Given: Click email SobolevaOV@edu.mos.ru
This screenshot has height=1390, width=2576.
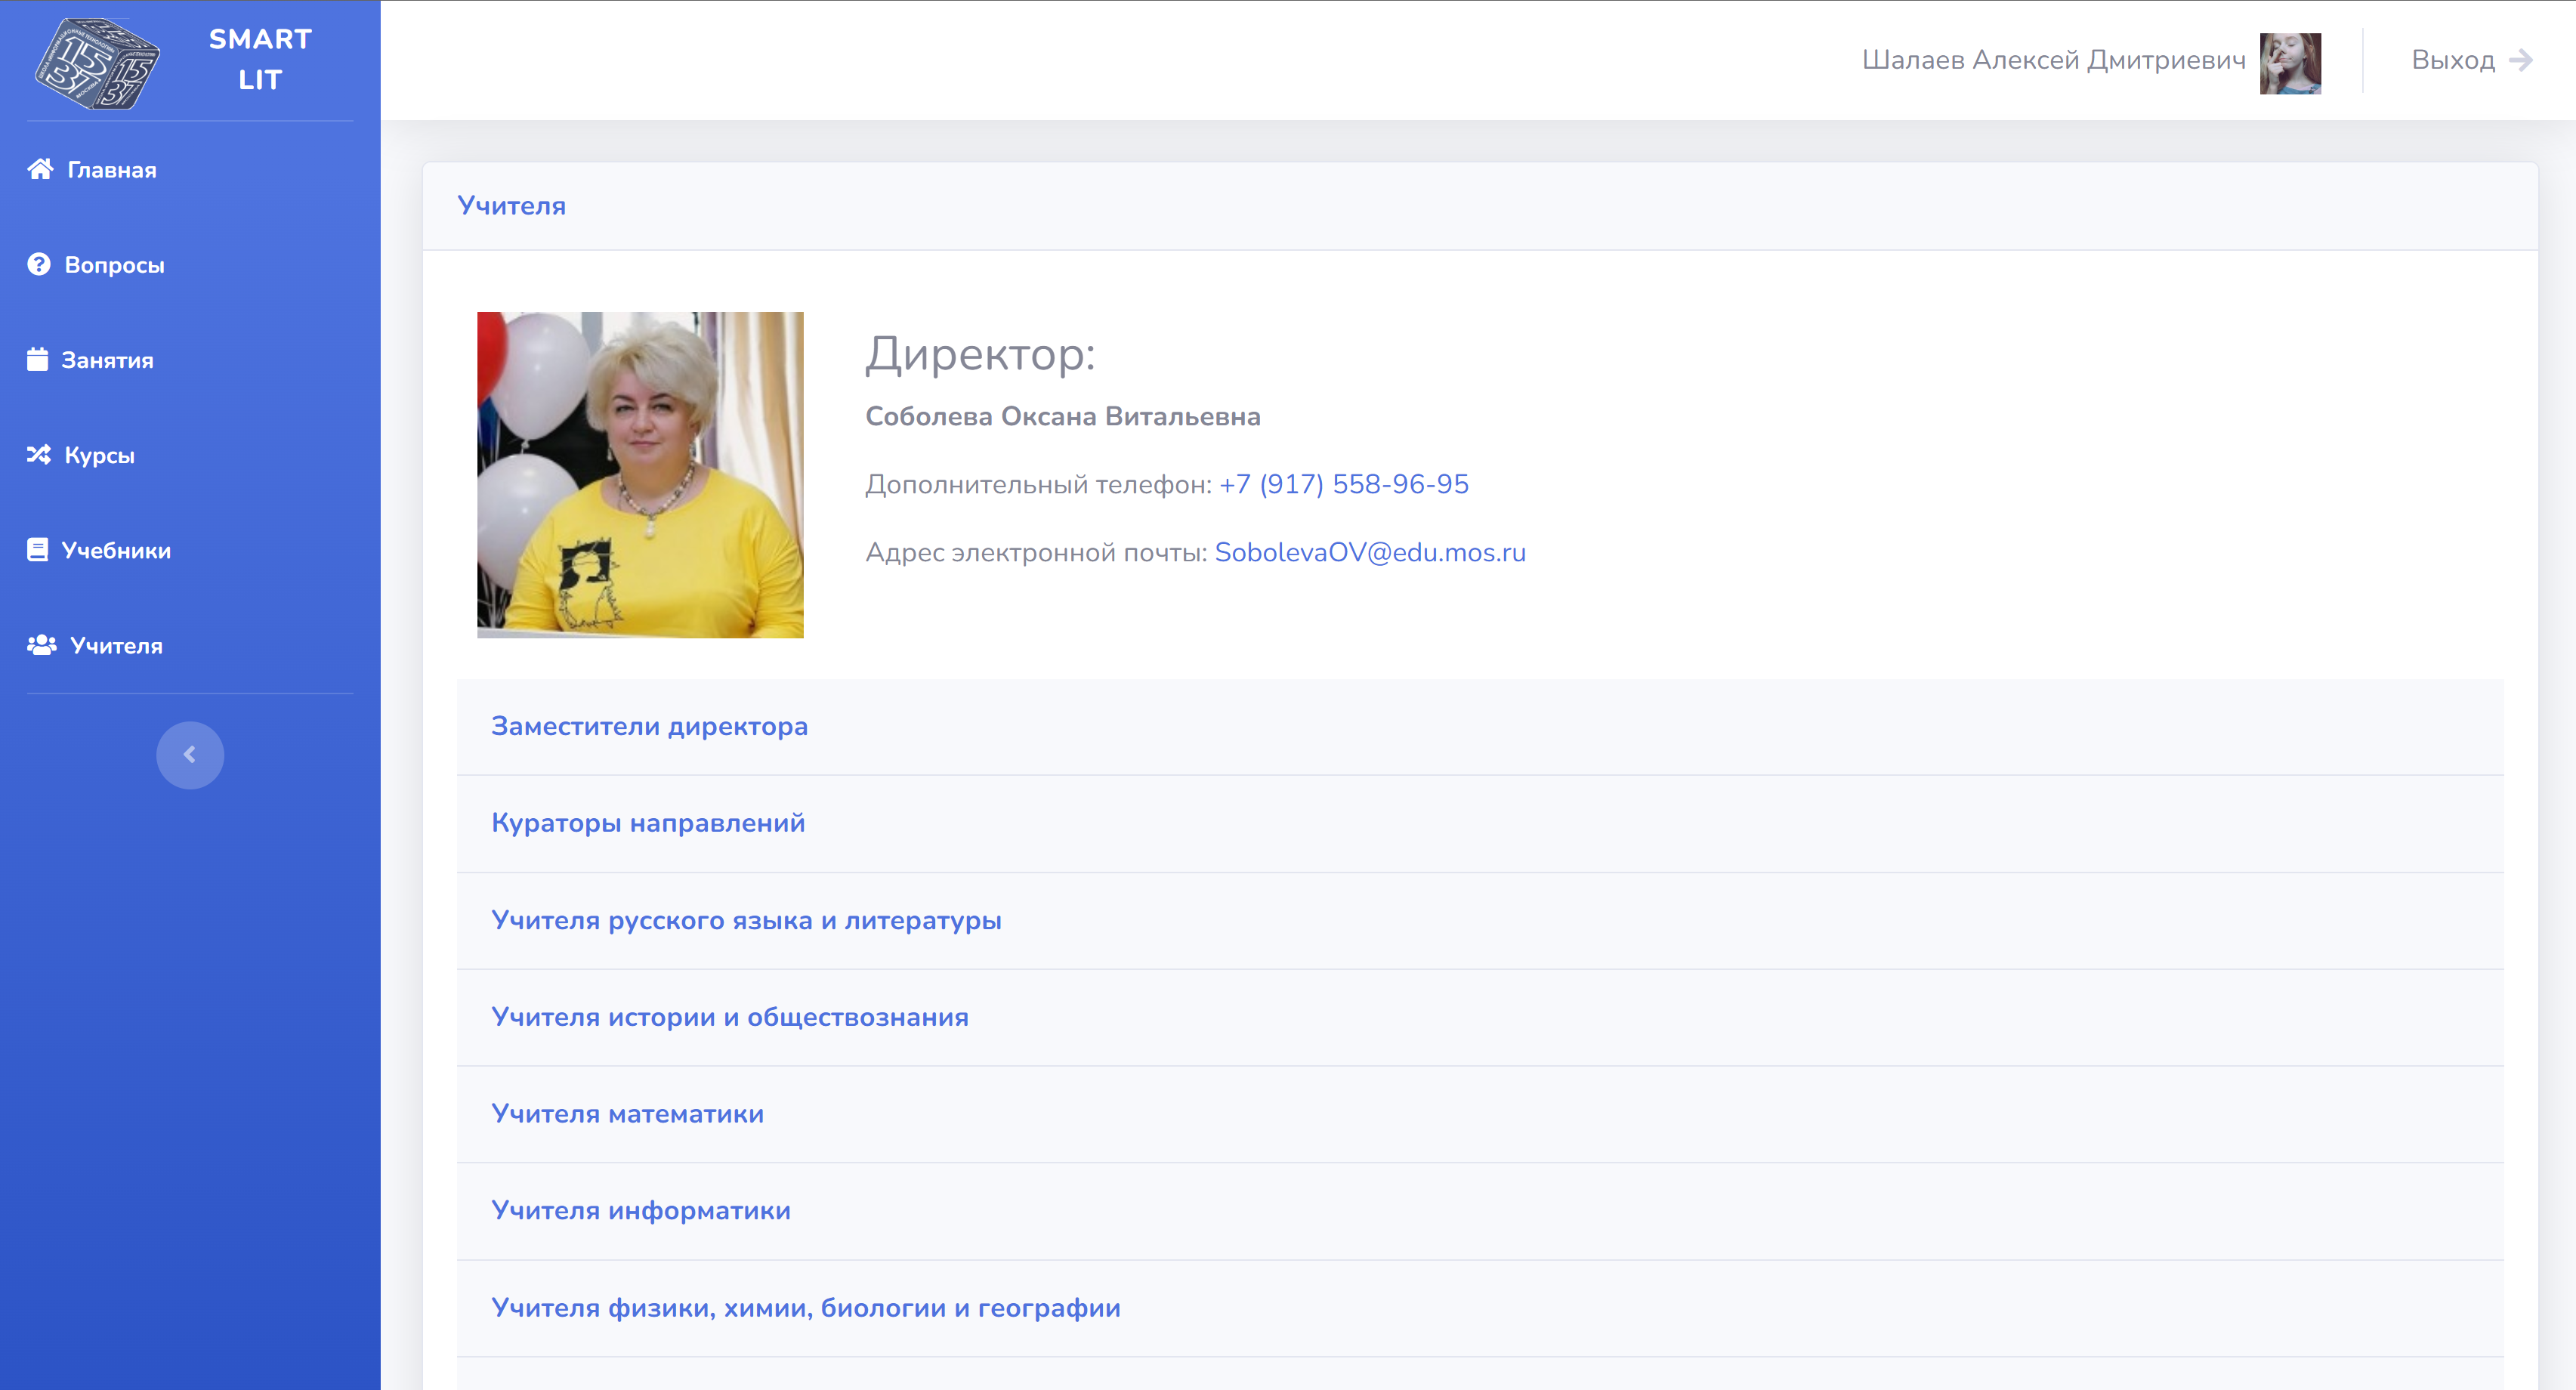Looking at the screenshot, I should pyautogui.click(x=1370, y=552).
